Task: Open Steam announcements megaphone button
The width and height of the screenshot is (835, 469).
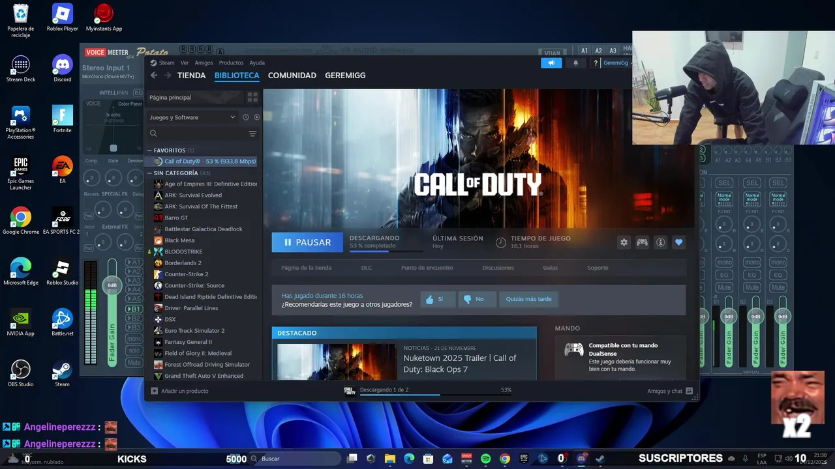Action: [x=551, y=63]
